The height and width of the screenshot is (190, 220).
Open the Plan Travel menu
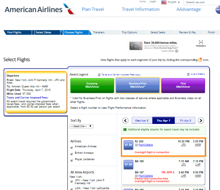pos(93,9)
